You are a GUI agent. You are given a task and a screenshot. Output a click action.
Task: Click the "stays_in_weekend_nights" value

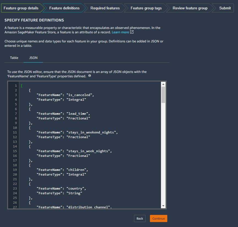pyautogui.click(x=91, y=132)
